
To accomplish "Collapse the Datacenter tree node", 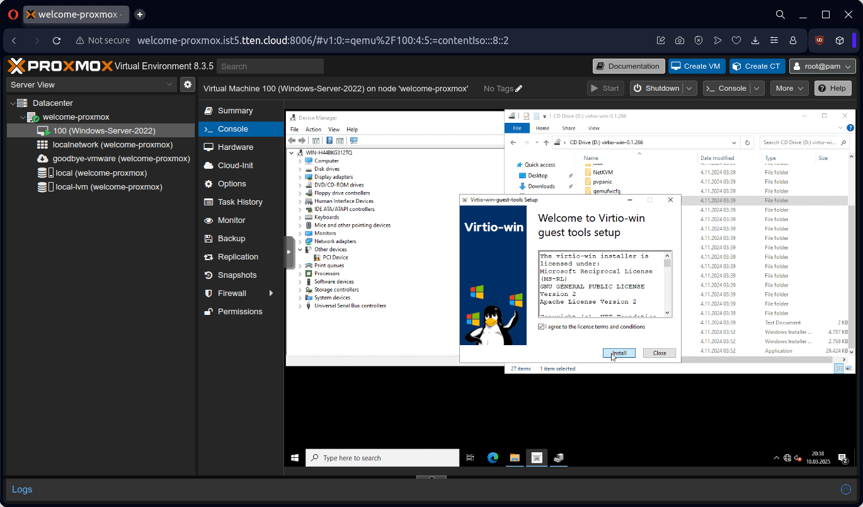I will point(12,103).
